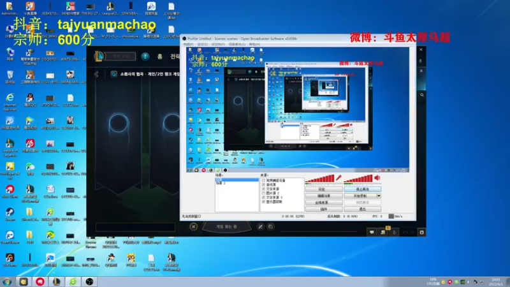Screen dimensions: 510x287
Task: Uncheck the 文字来源 source checkbox
Action: [263, 189]
